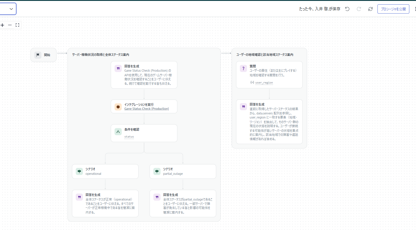Click the redo arrow icon in the toolbar
This screenshot has width=416, height=230.
359,9
